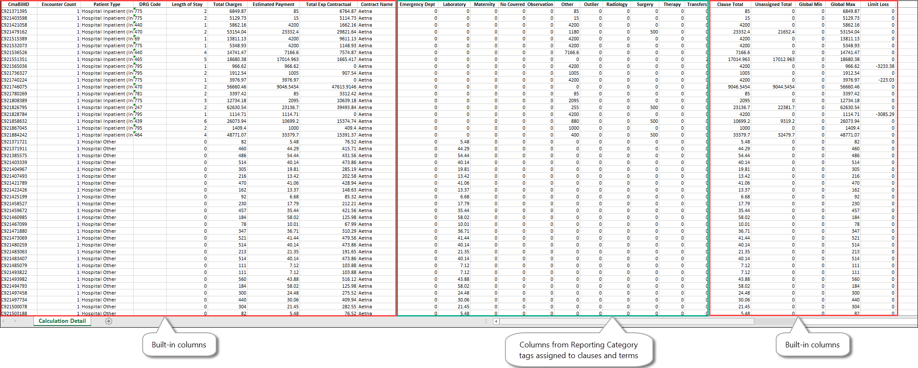Select the Limit Loss column header
918x368 pixels.
[878, 4]
